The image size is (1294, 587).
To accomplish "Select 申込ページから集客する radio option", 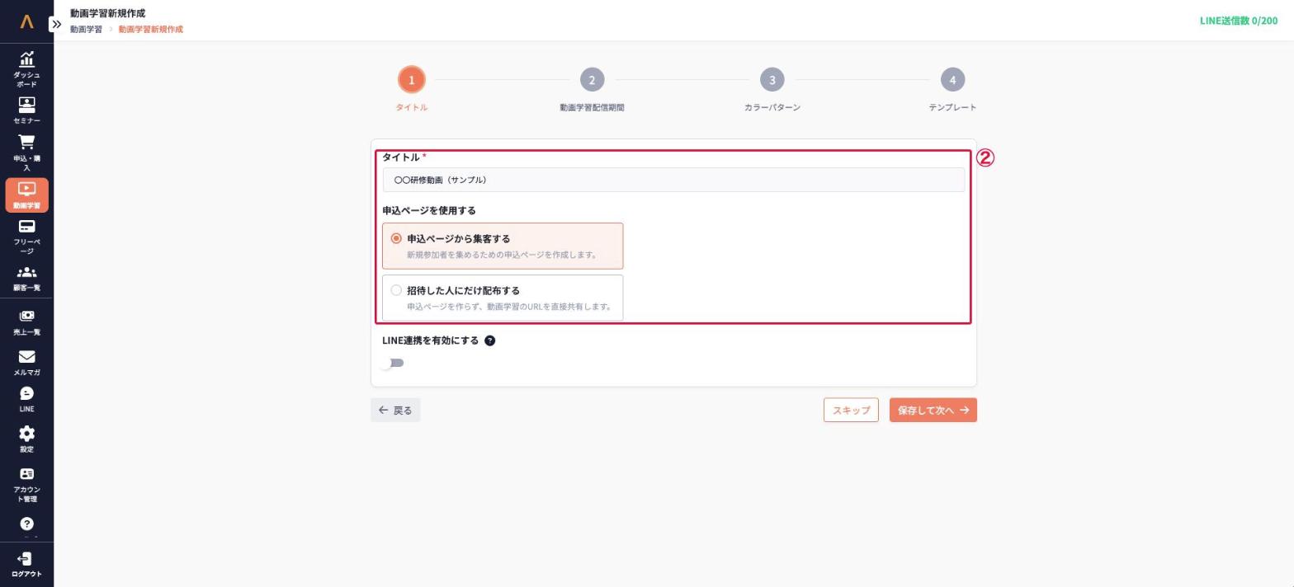I will tap(503, 246).
